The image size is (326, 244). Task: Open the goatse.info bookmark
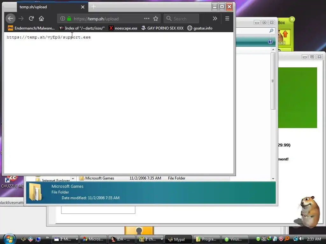point(200,28)
